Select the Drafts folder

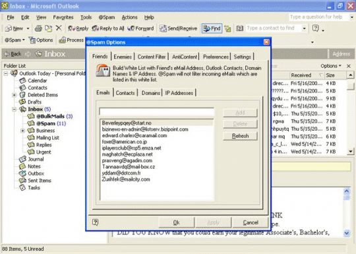click(x=30, y=102)
